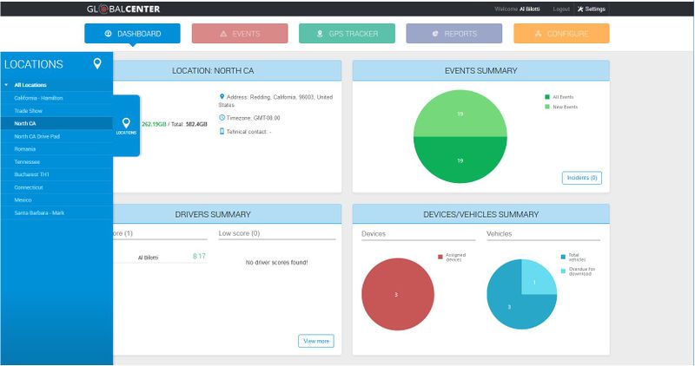The height and width of the screenshot is (366, 695).
Task: Toggle All Events legend in Events Summary
Action: click(546, 97)
